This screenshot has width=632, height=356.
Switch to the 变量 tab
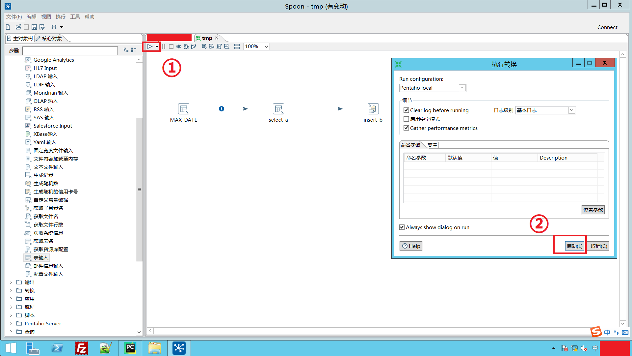click(x=432, y=145)
